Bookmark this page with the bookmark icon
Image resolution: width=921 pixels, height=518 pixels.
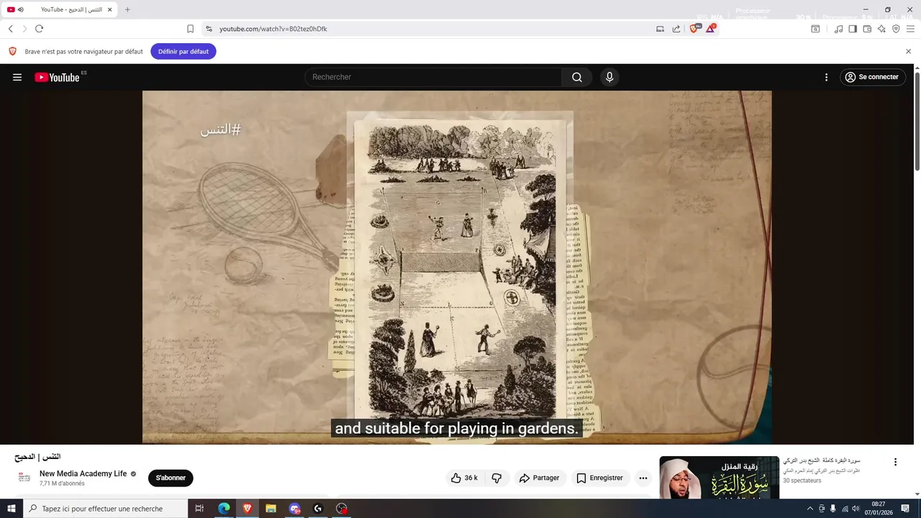click(190, 29)
